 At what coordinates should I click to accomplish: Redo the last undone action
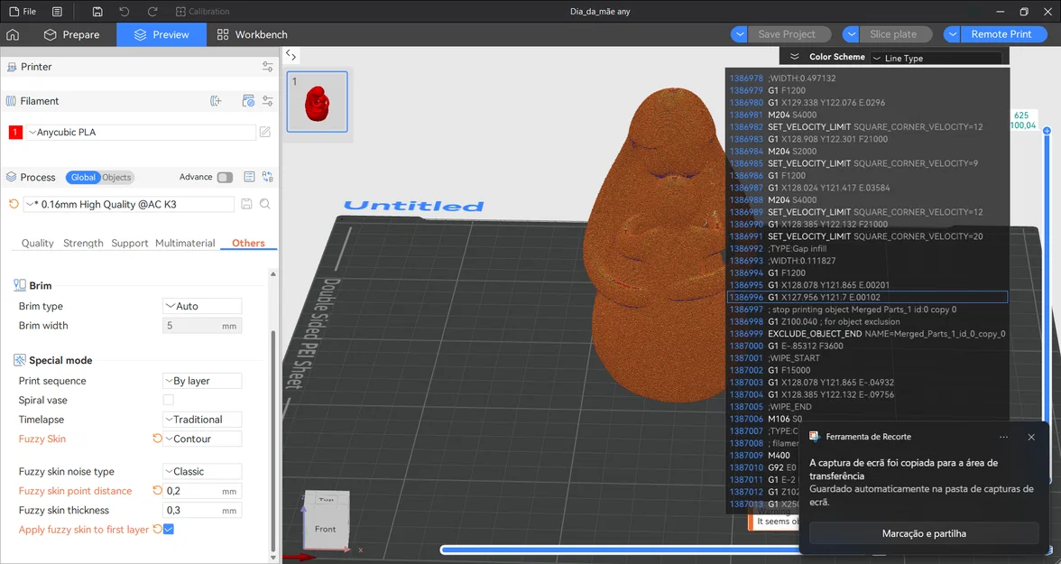coord(152,12)
